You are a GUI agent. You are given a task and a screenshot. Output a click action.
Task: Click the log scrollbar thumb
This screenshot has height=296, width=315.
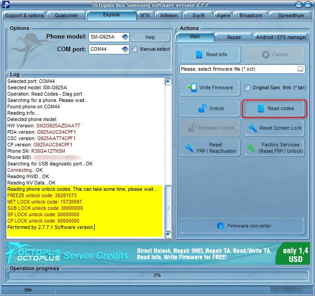tap(168, 208)
